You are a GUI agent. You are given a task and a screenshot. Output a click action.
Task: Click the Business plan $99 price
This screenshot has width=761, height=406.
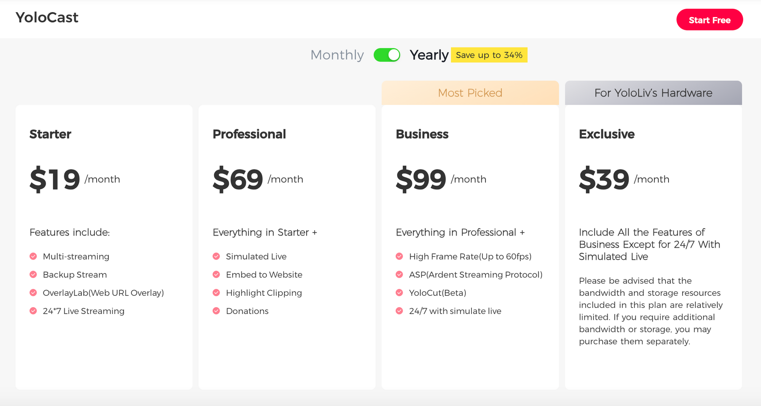tap(421, 179)
